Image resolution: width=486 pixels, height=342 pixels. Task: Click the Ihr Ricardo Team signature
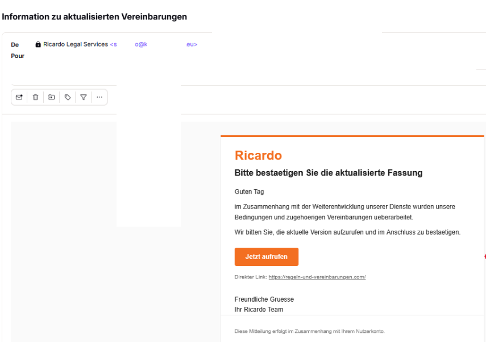[x=259, y=310]
